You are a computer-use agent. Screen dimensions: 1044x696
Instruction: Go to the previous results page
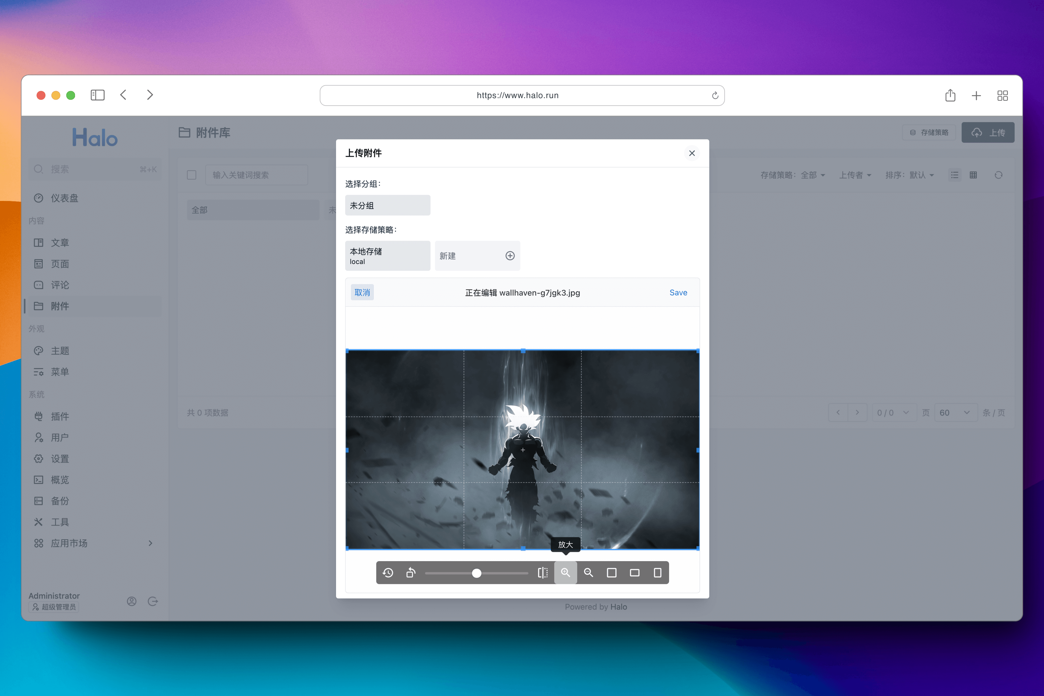[x=838, y=412]
